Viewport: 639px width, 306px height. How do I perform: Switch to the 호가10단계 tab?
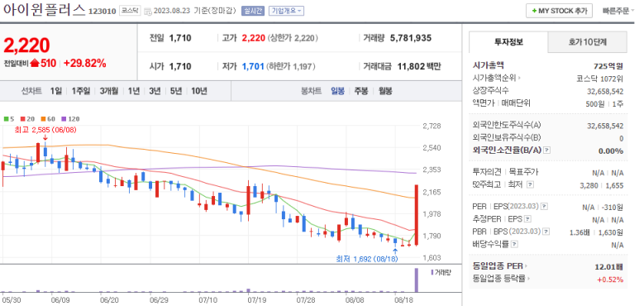(x=587, y=41)
